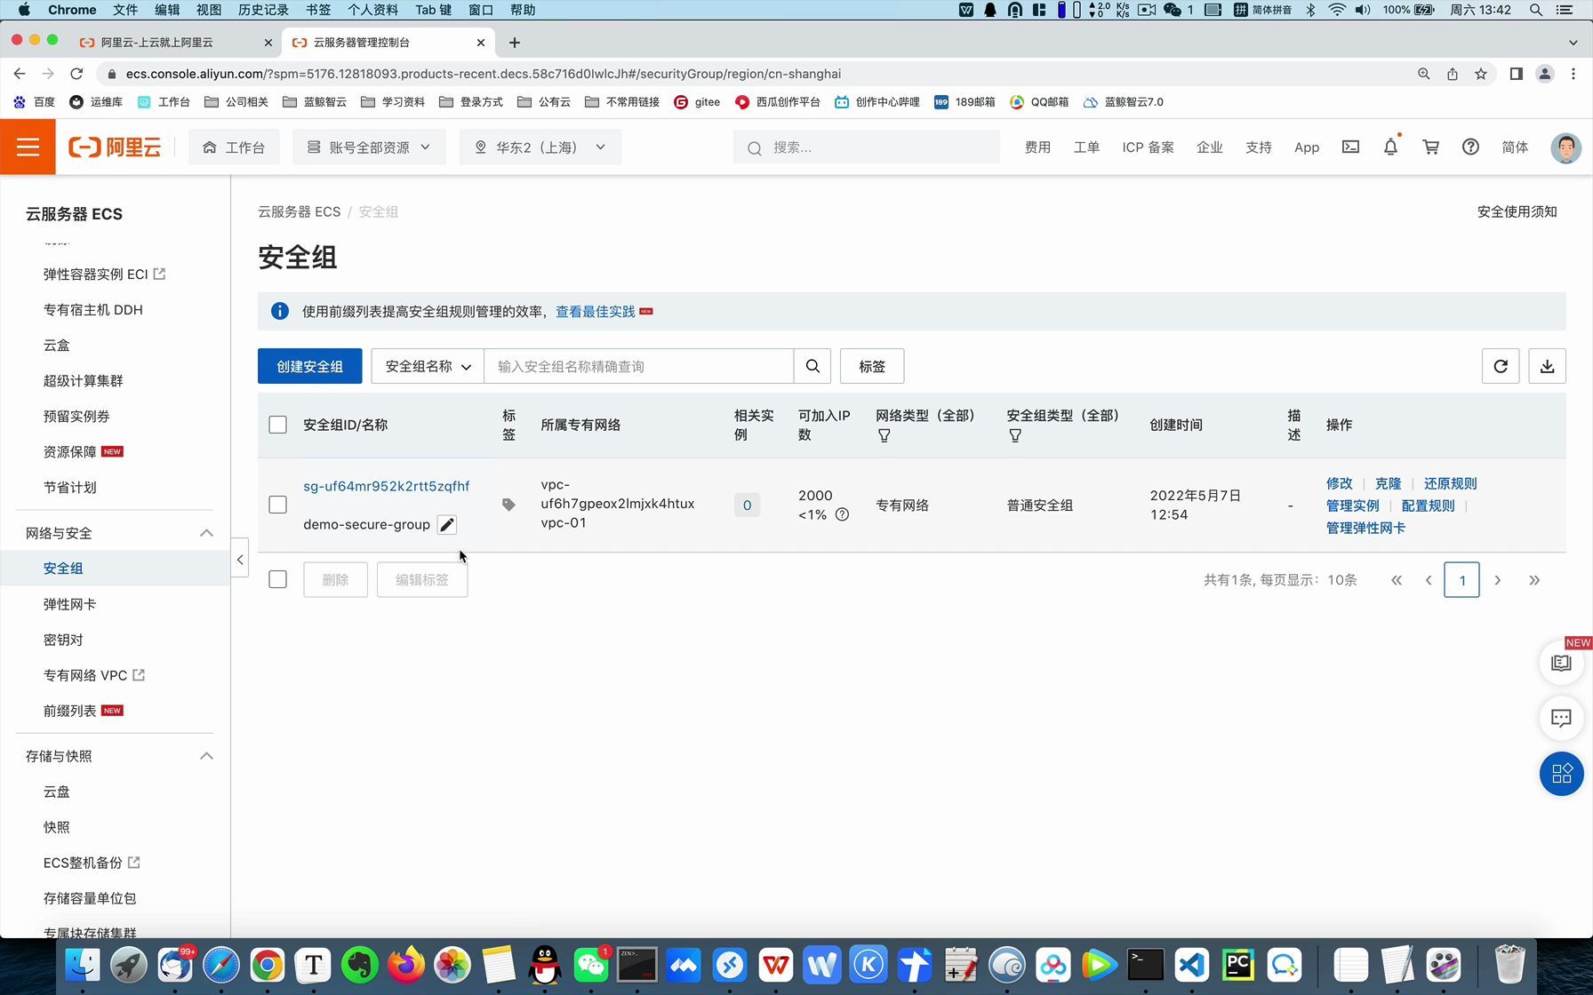Filter by security group type funnel

click(1015, 435)
